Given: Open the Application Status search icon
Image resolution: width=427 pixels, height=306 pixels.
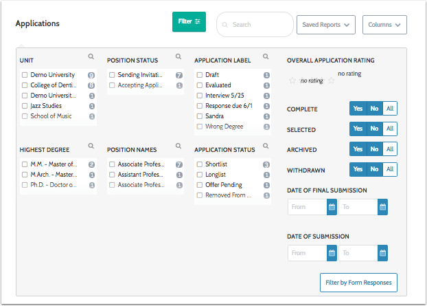Looking at the screenshot, I should (x=266, y=146).
